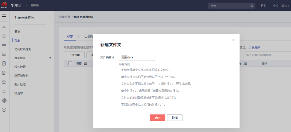The width and height of the screenshot is (291, 132).
Task: Switch to the 已删除 tab
Action: 89,36
